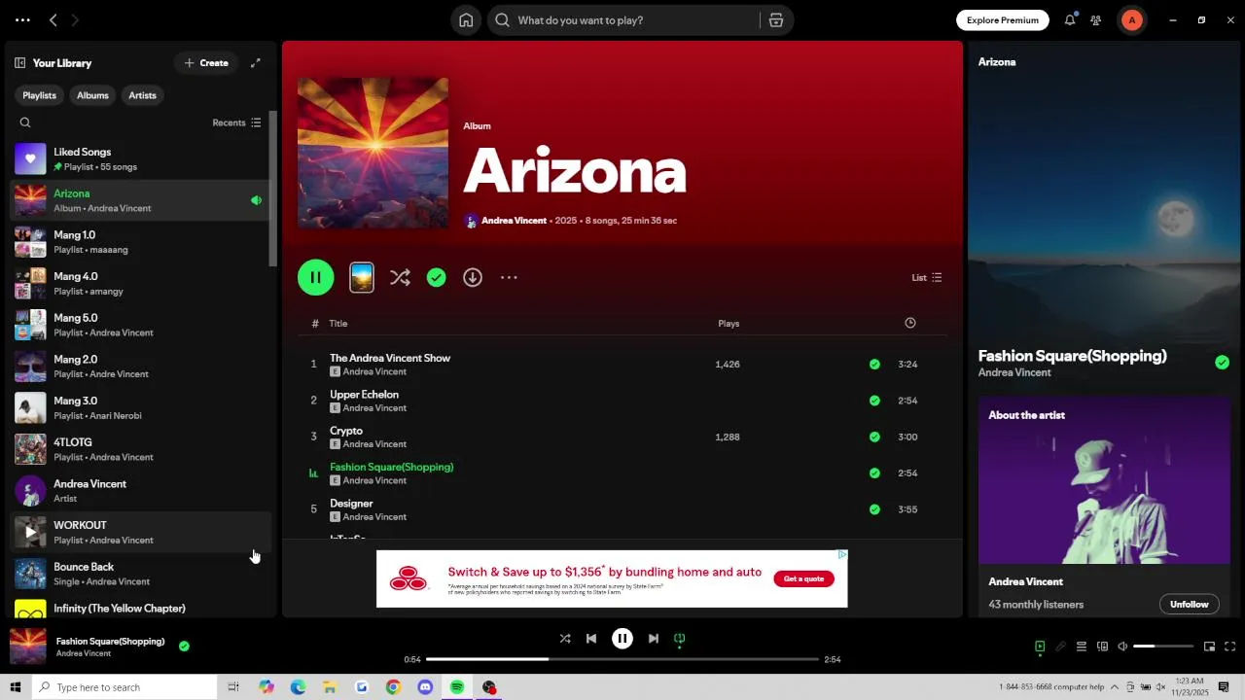Open the Create dropdown in library
This screenshot has height=700, width=1245.
click(x=206, y=63)
